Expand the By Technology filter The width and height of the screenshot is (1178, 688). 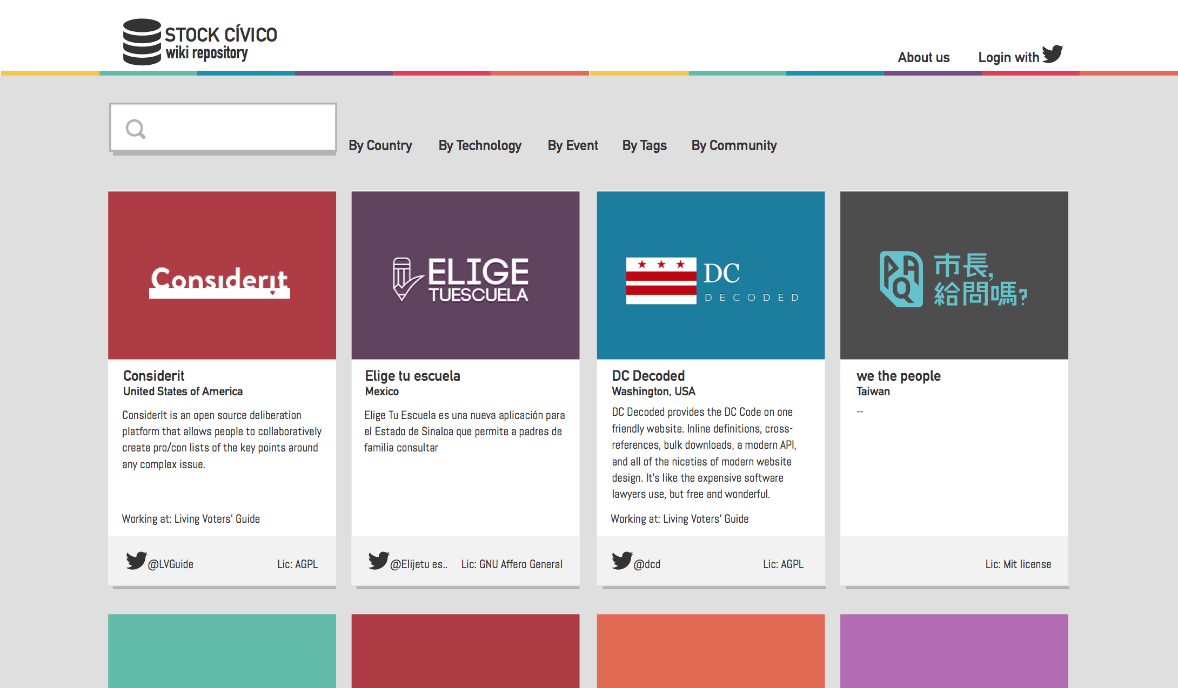(x=480, y=145)
